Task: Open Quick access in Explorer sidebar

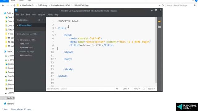Action: pos(9,13)
